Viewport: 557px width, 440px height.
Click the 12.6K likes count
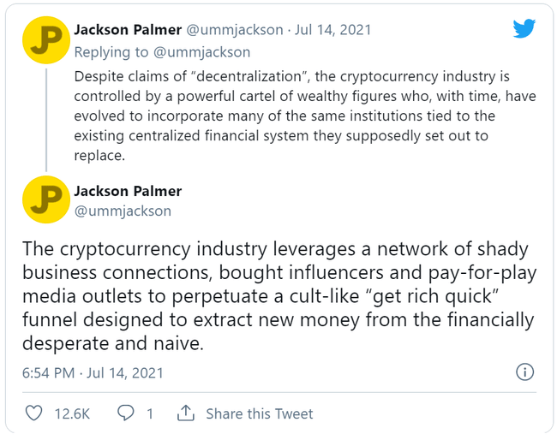(72, 413)
